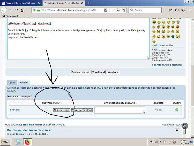Bookmark this page with the star icon
This screenshot has height=146, width=194.
pos(124,10)
